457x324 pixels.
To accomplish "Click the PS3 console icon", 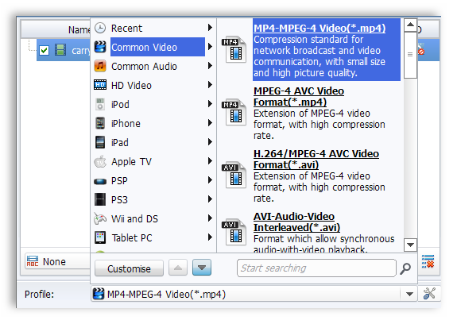I will point(100,199).
